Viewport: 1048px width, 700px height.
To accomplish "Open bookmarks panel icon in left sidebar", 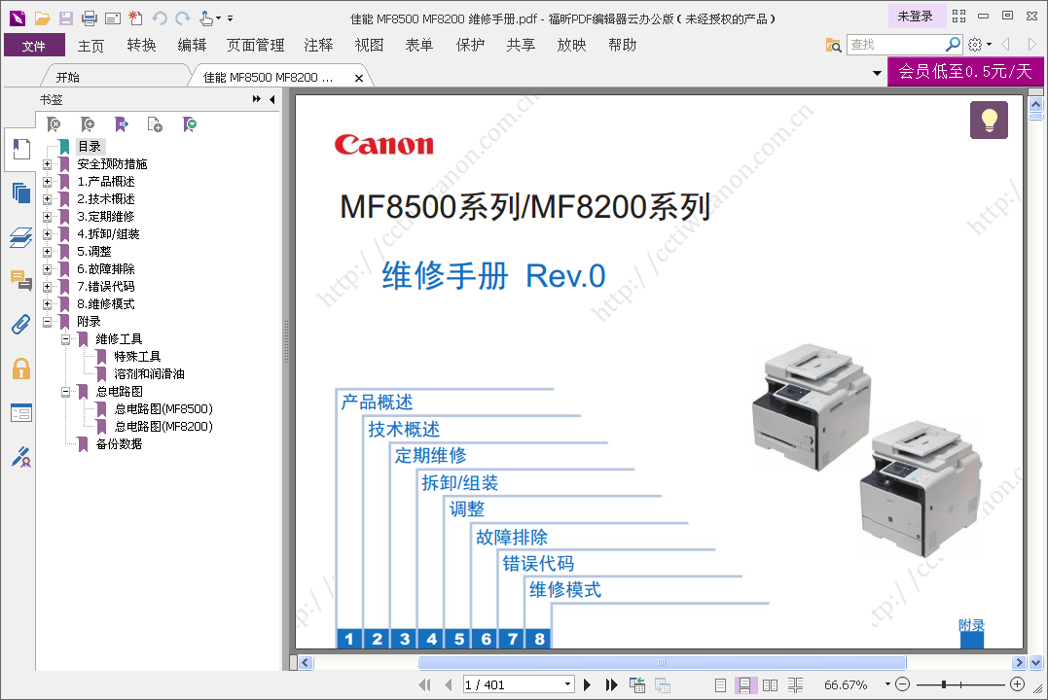I will (x=21, y=149).
